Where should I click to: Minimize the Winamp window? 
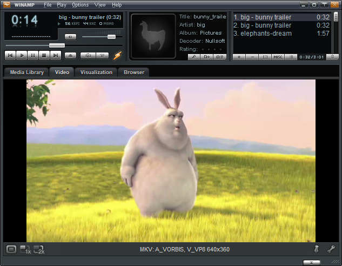304,4
